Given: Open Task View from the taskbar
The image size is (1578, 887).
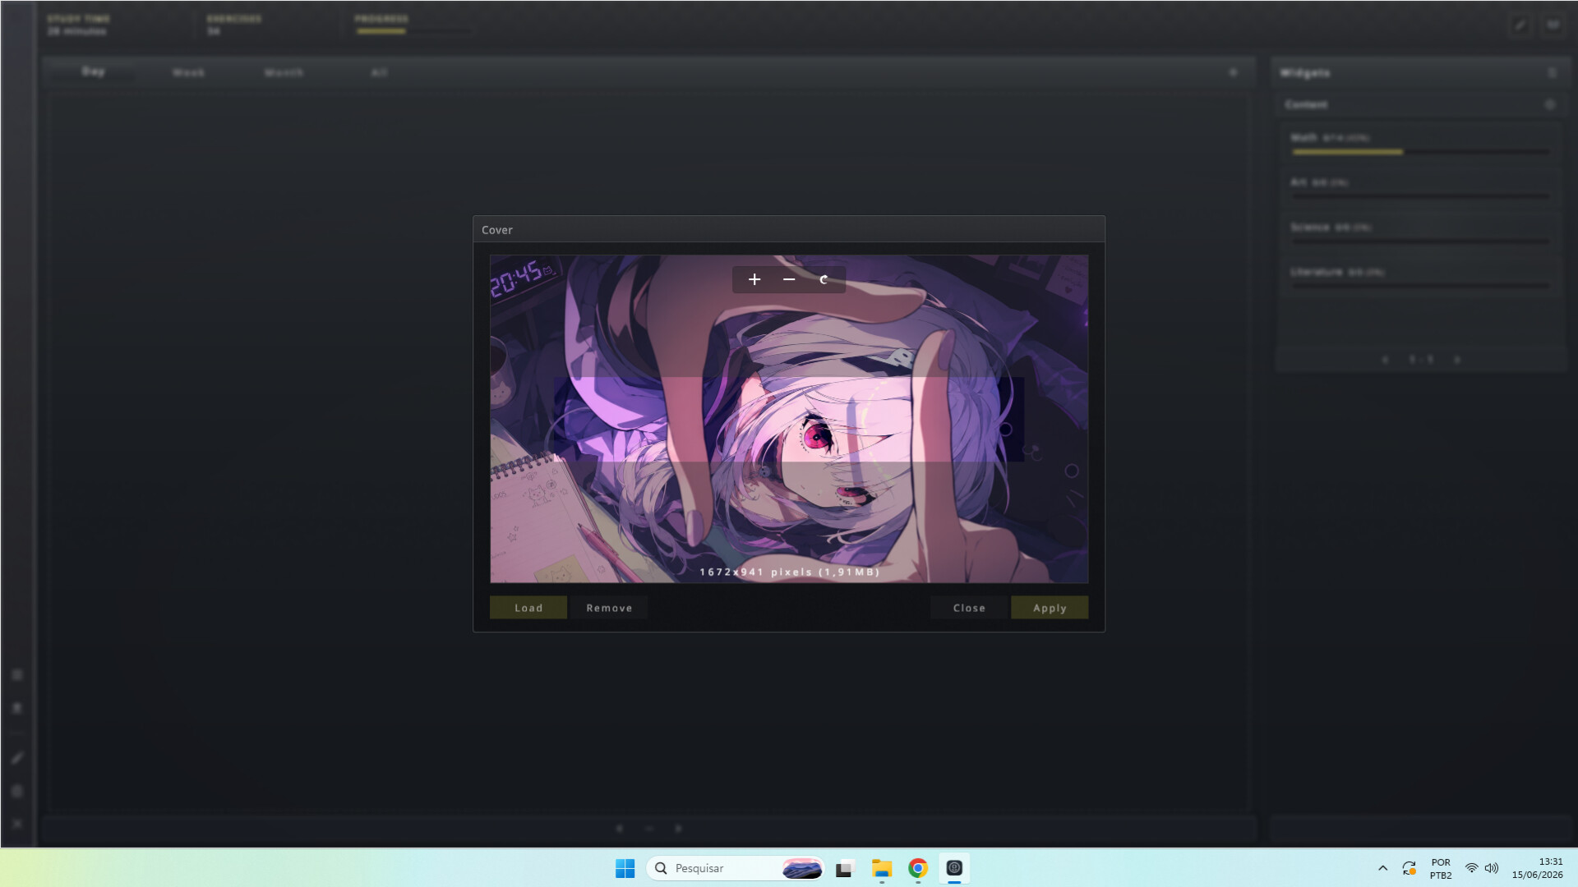Looking at the screenshot, I should (x=845, y=868).
